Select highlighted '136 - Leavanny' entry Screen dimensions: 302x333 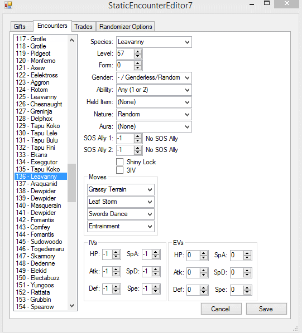click(41, 177)
